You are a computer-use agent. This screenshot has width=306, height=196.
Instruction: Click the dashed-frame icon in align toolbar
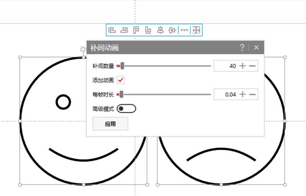tap(196, 30)
